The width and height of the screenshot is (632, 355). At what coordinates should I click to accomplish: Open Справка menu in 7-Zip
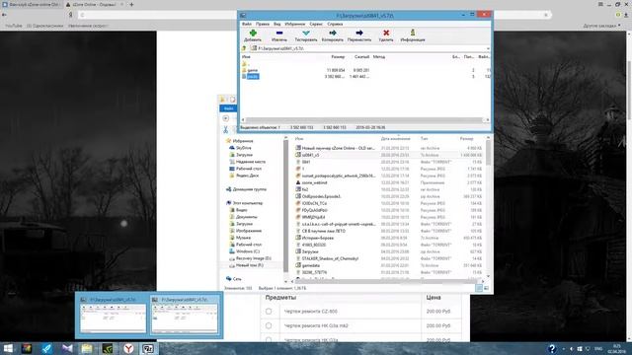point(335,24)
